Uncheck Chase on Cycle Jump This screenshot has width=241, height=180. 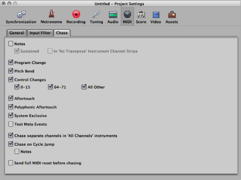coord(11,144)
